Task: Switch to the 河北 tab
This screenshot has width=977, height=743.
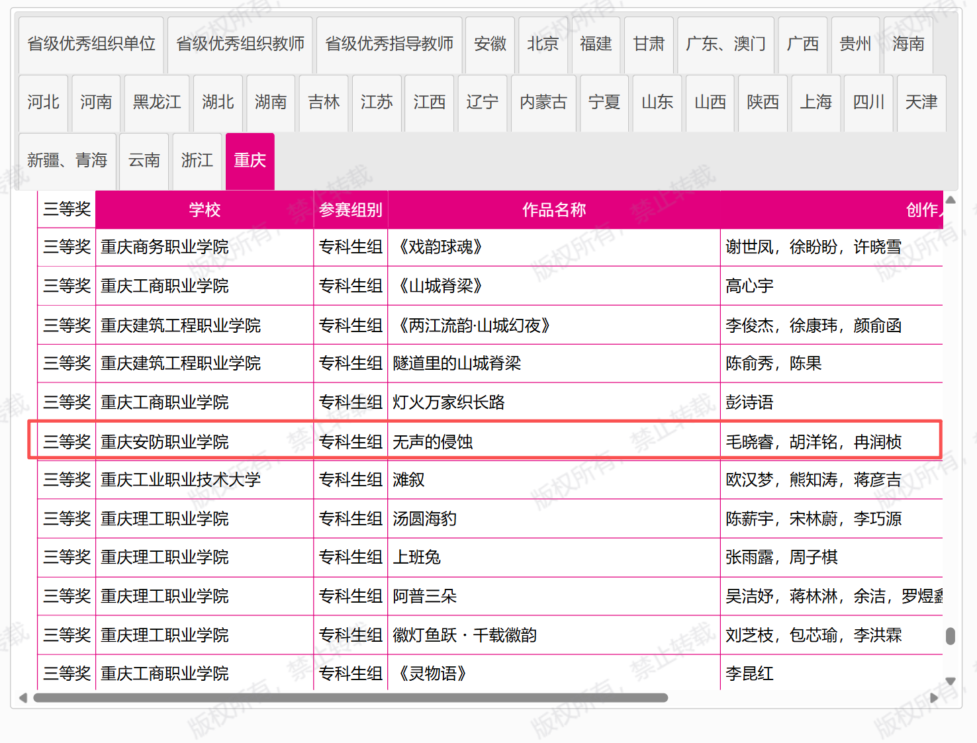Action: (x=44, y=103)
